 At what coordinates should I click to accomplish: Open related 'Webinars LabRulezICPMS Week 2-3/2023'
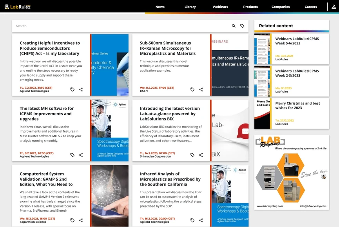[297, 73]
